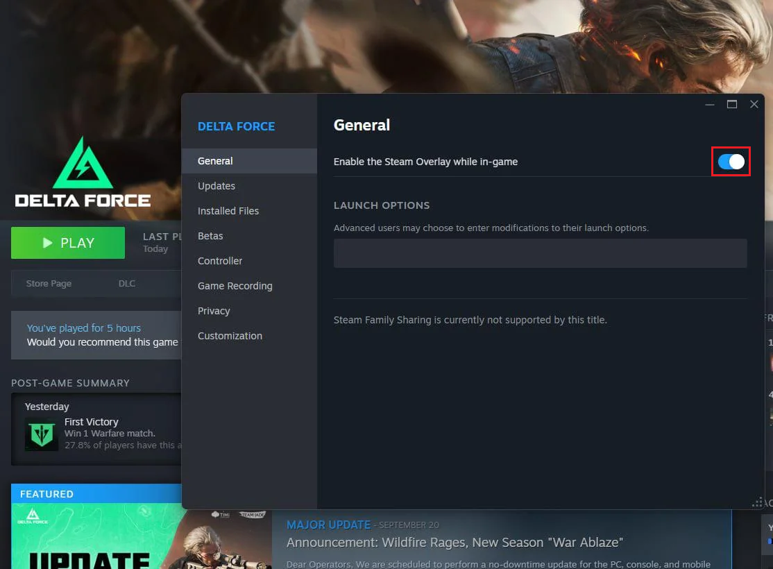Click the MAJOR UPDATE label
The image size is (773, 569).
point(328,525)
